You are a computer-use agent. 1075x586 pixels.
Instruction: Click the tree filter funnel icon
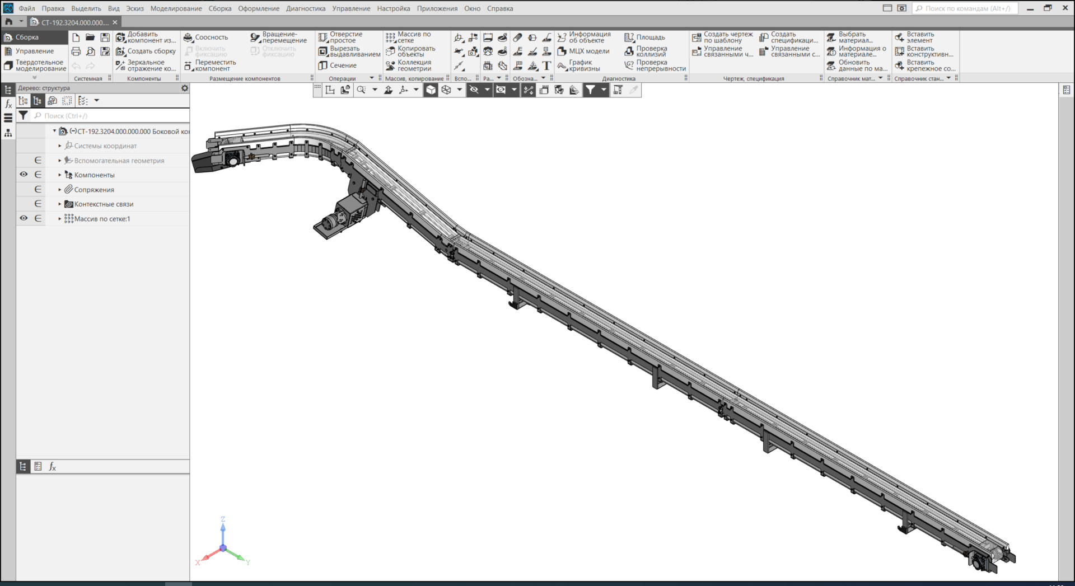point(23,115)
